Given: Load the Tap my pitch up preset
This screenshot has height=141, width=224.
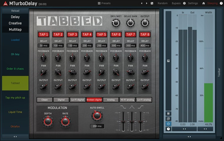Looking at the screenshot, I should [x=15, y=98].
